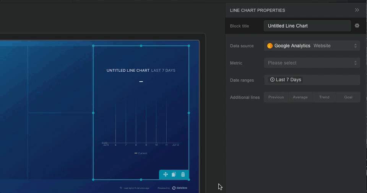This screenshot has width=367, height=193.
Task: Click the right-middle resize handle of chart
Action: click(x=189, y=113)
